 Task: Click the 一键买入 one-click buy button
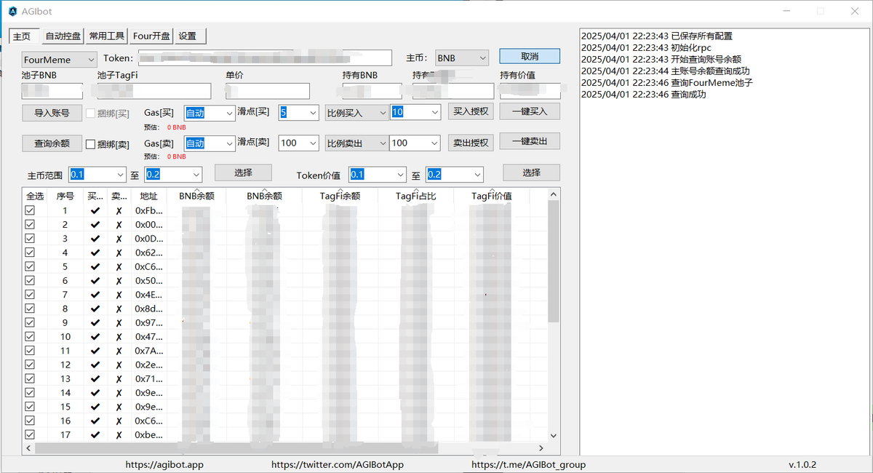530,111
